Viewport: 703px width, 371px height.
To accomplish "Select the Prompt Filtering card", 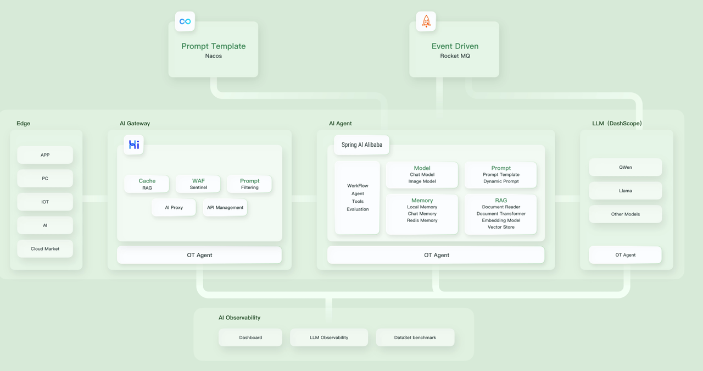I will click(249, 184).
